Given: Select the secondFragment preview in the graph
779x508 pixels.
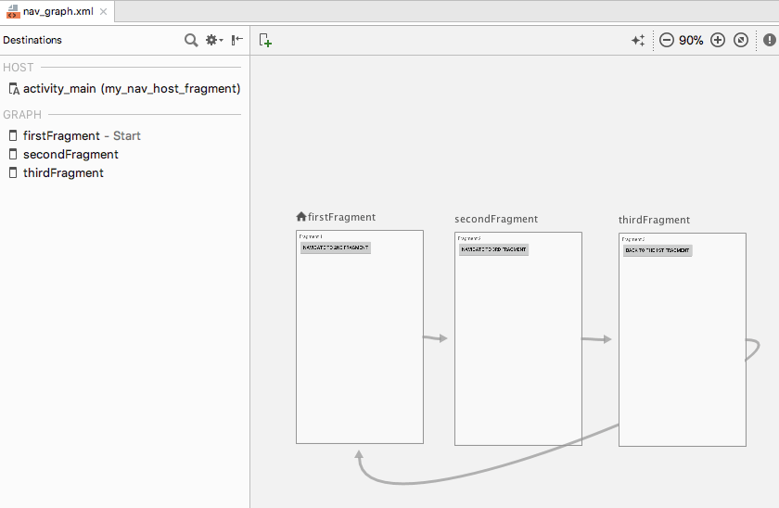Looking at the screenshot, I should [x=518, y=338].
